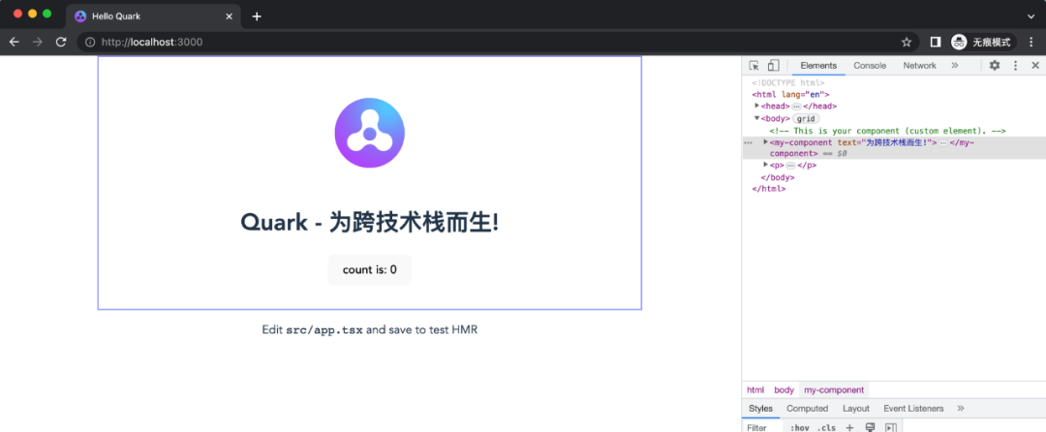Reload the page
This screenshot has height=432, width=1046.
click(x=61, y=42)
